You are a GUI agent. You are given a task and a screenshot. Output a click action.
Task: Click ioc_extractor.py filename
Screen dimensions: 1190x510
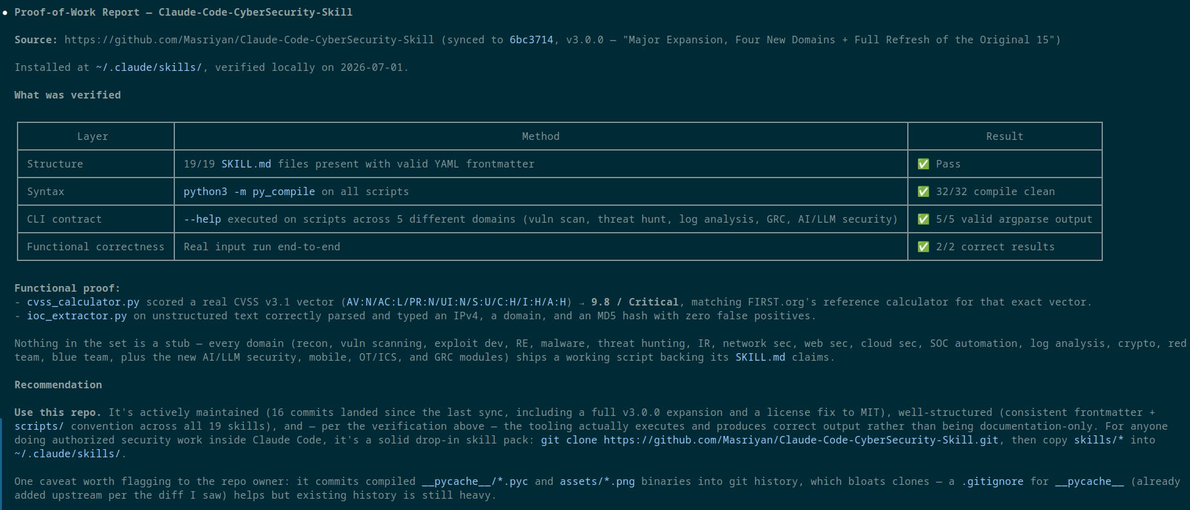point(76,316)
